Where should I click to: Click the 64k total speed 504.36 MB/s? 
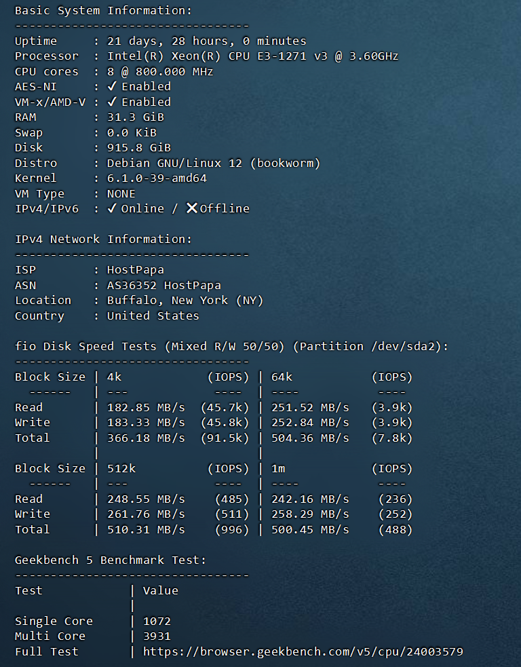click(x=310, y=438)
